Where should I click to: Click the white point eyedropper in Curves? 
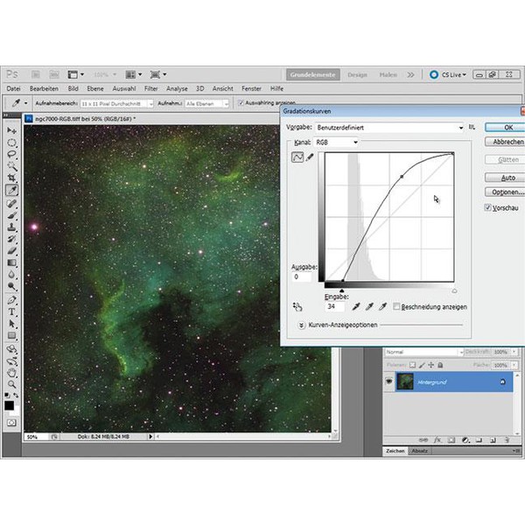pyautogui.click(x=384, y=306)
